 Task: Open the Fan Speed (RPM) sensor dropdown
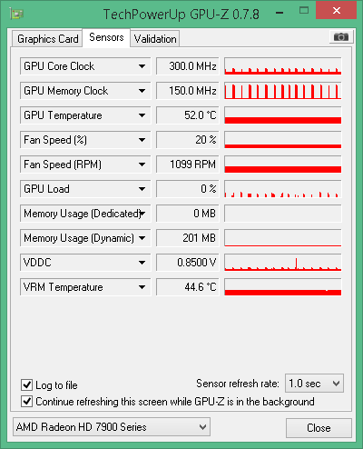(142, 165)
